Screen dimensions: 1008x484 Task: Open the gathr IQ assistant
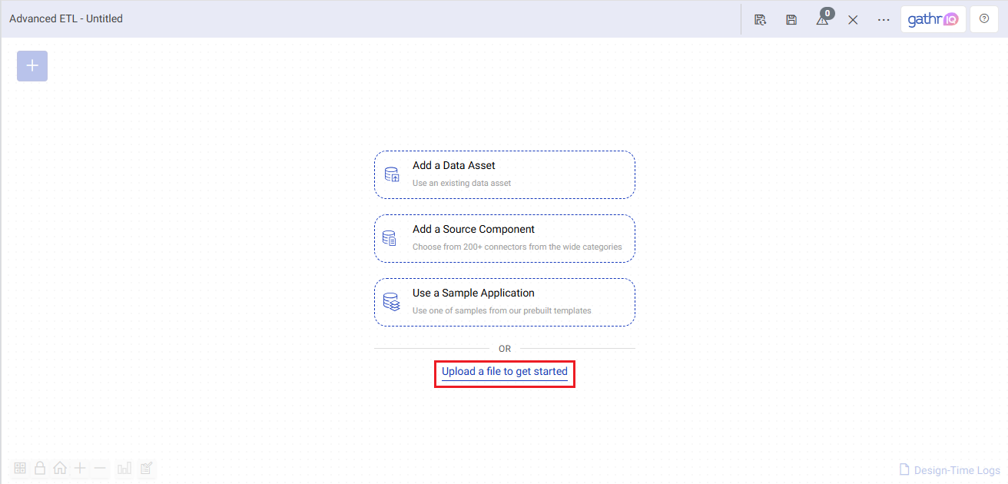click(933, 18)
